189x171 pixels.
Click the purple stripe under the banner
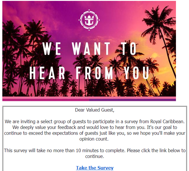tap(133, 100)
